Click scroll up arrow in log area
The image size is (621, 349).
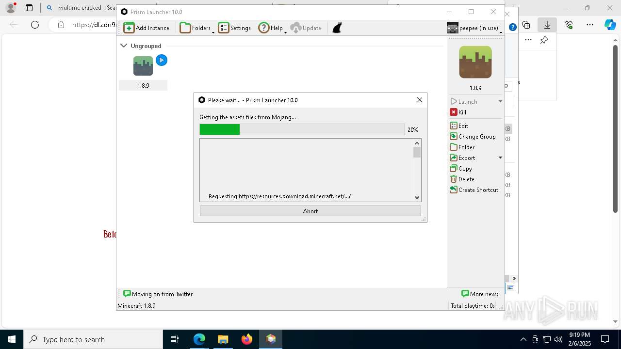pyautogui.click(x=417, y=143)
